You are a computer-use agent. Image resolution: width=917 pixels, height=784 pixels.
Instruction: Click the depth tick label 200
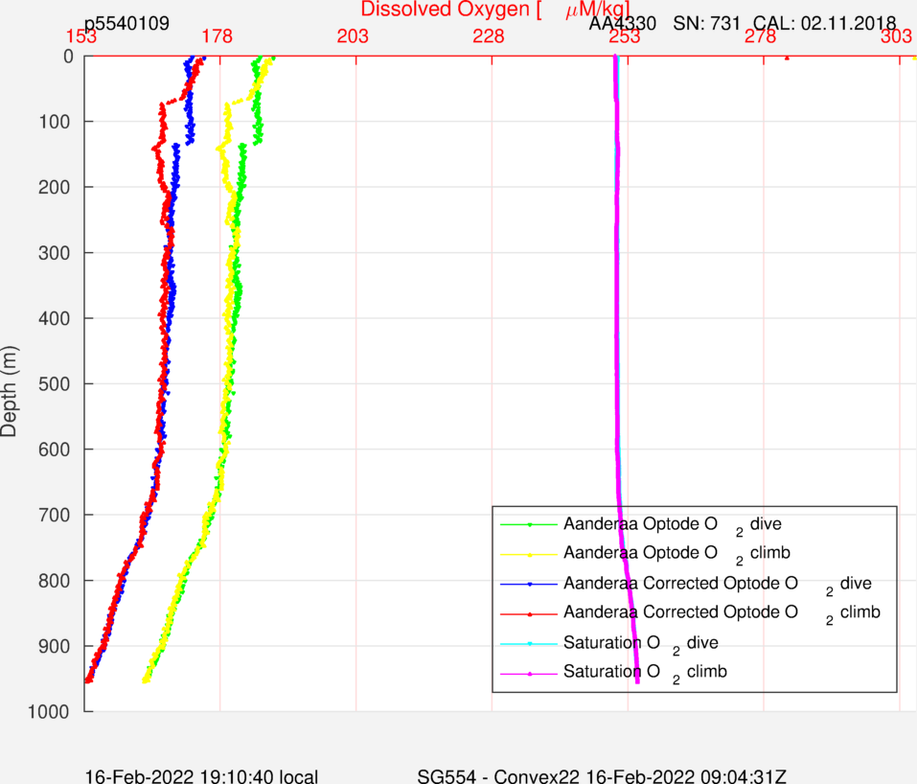pos(54,187)
